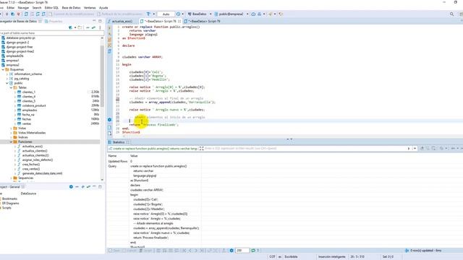Switch to the actualiza_esio() editor tab
This screenshot has width=463, height=260.
tap(122, 21)
